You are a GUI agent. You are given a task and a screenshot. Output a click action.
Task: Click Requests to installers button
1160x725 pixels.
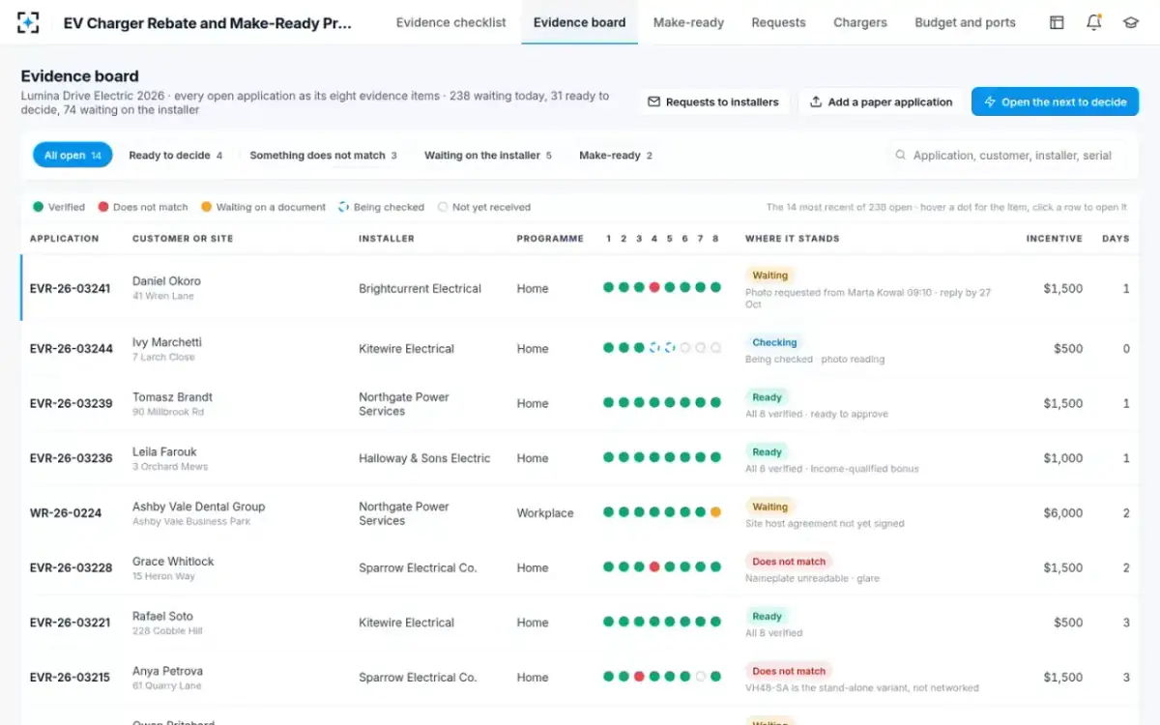click(713, 101)
